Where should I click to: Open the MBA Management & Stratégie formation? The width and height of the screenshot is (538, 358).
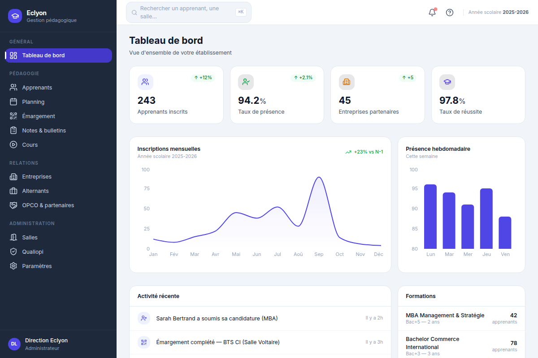coord(461,318)
